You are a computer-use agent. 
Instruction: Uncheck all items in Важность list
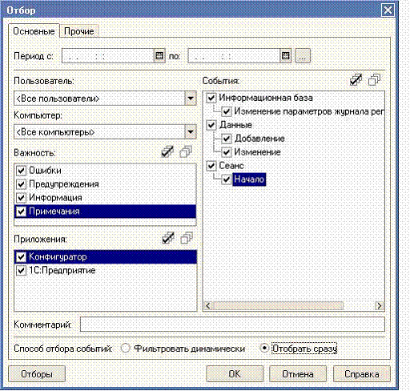point(186,152)
